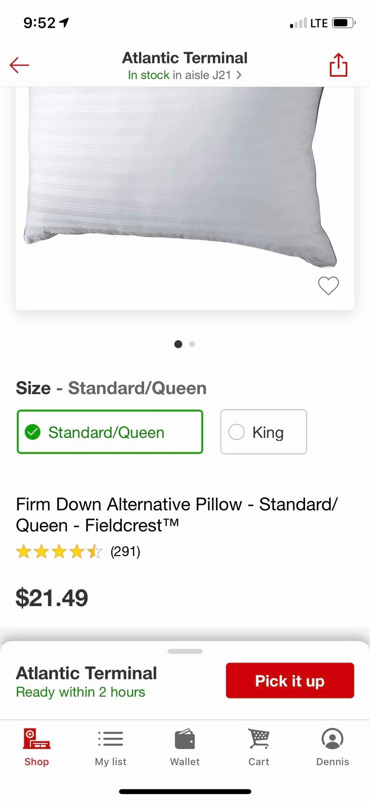Tap the star rating row
Viewport: 370px width, 802px height.
pyautogui.click(x=59, y=551)
